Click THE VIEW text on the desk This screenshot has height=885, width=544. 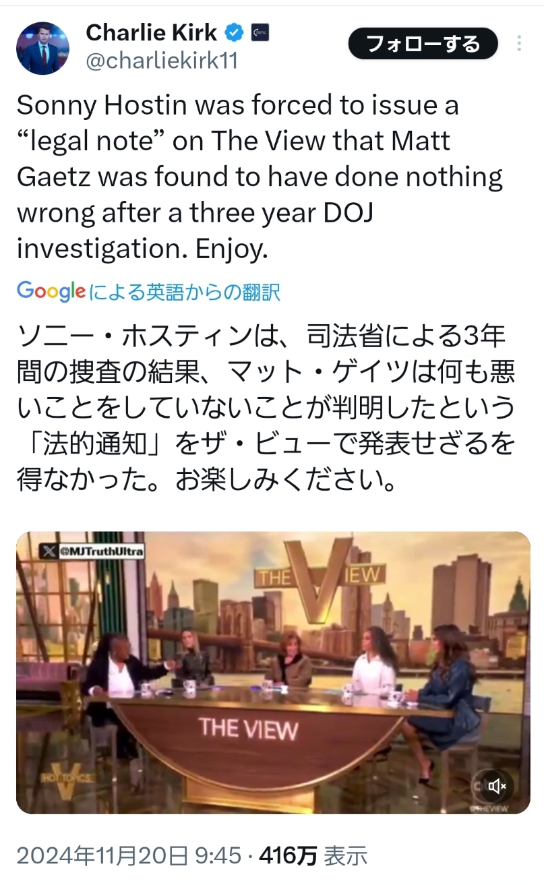click(x=248, y=729)
